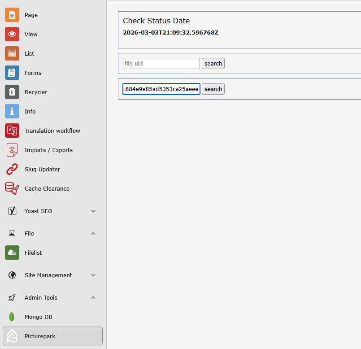This screenshot has height=349, width=361.
Task: Click the orange Page module icon
Action: [12, 15]
